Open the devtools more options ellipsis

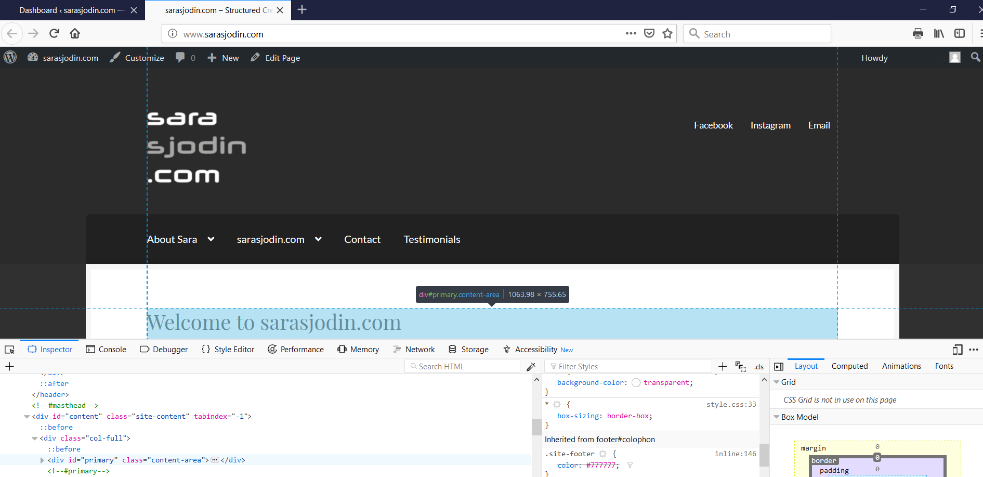[x=974, y=350]
